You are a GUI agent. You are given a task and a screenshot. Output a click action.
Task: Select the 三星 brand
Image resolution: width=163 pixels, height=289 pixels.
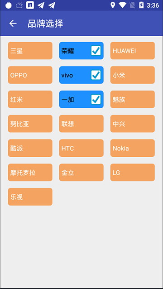[30, 51]
